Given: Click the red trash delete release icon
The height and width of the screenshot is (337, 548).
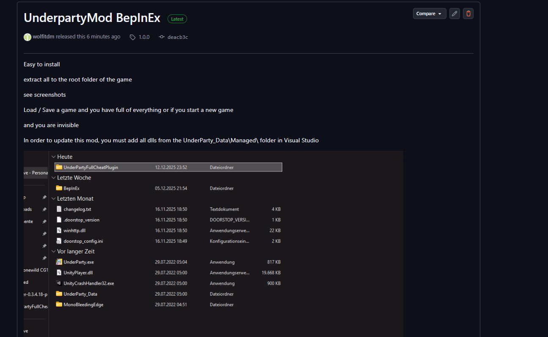Looking at the screenshot, I should (468, 14).
